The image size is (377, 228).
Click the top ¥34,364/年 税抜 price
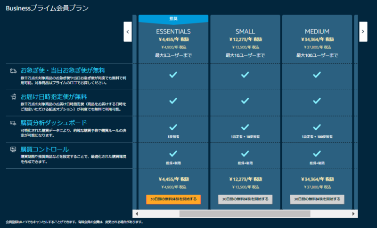(317, 39)
